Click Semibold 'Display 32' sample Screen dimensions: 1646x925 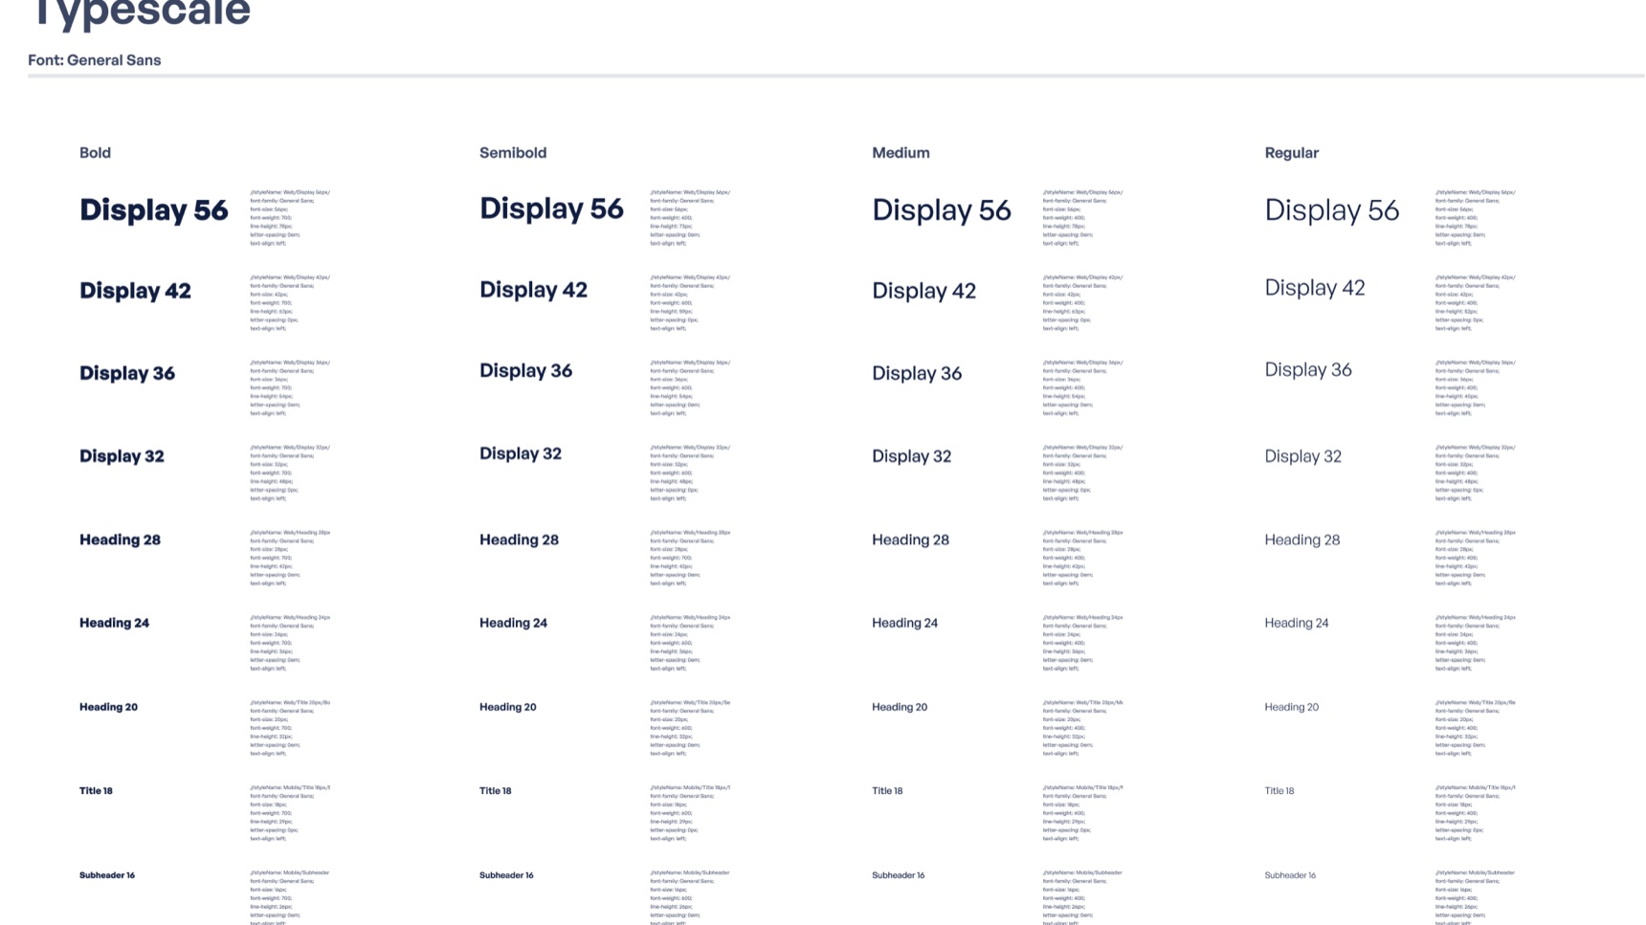(520, 454)
